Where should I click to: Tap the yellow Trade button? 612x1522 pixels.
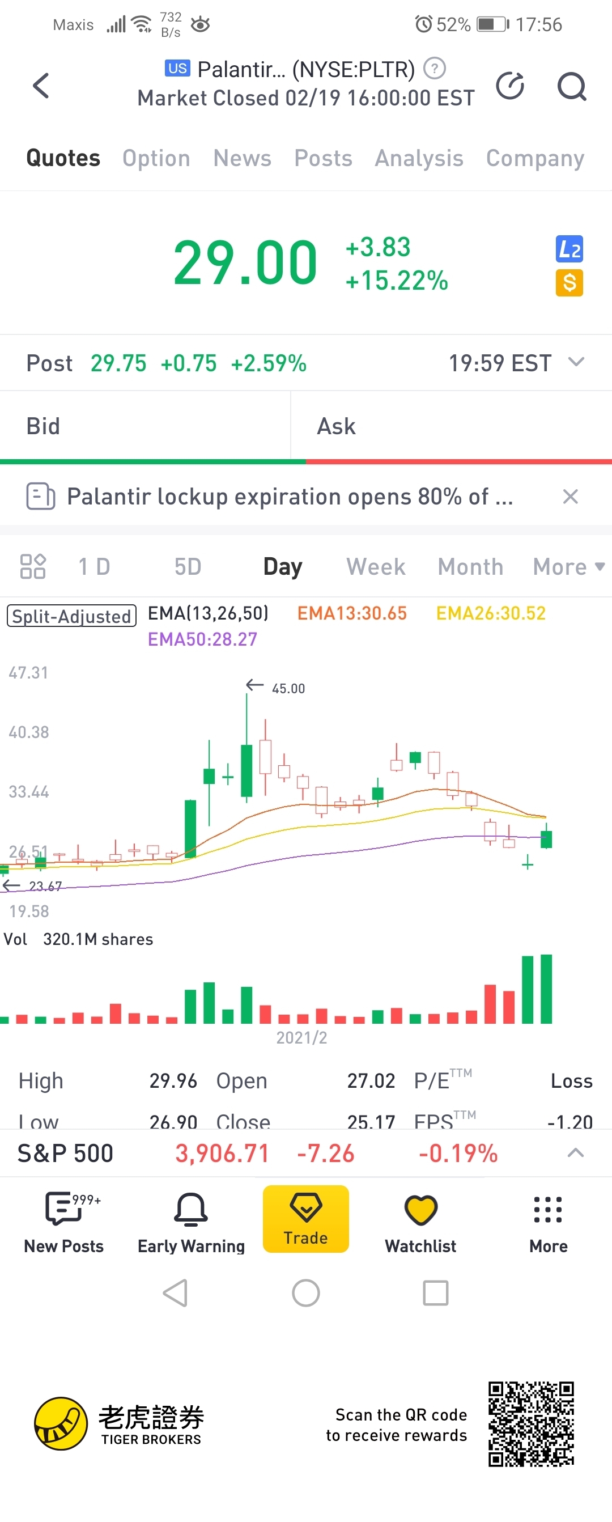pyautogui.click(x=306, y=1218)
